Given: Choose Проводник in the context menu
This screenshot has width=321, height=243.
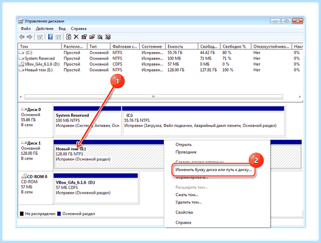Looking at the screenshot, I should [186, 152].
